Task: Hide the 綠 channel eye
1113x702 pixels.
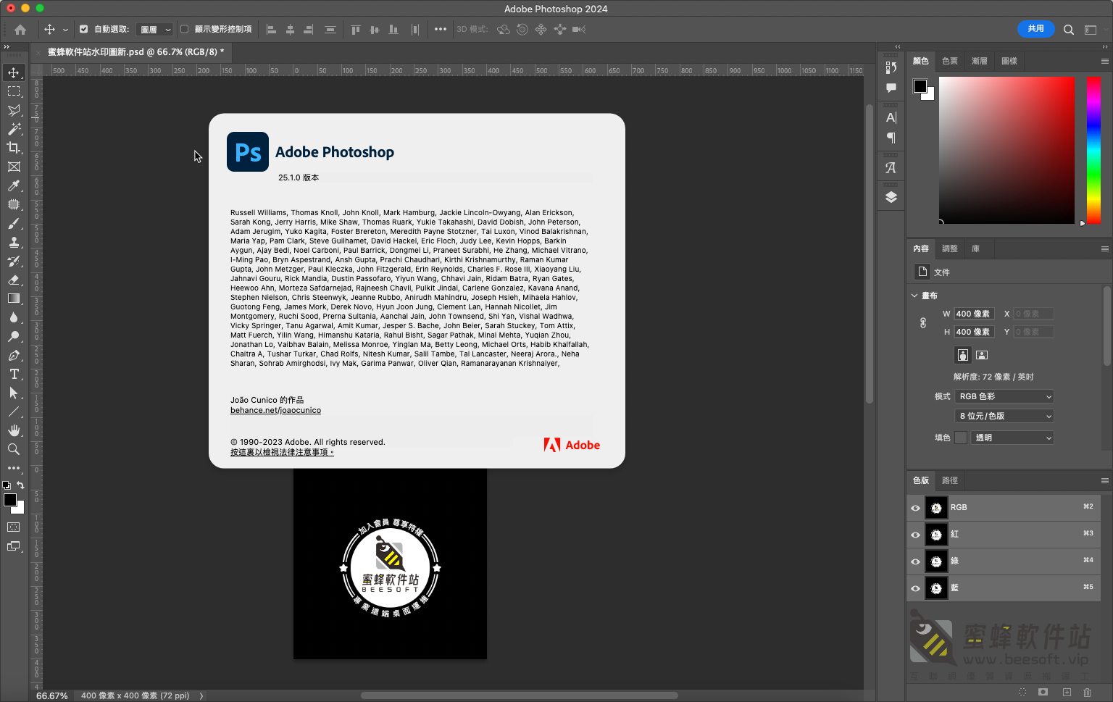Action: point(915,561)
